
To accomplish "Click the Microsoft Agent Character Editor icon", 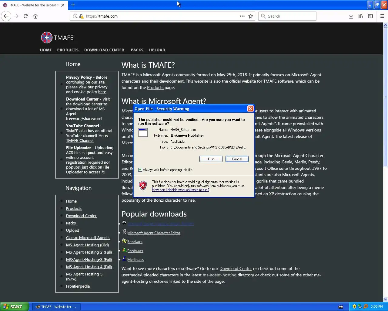I will coord(124,232).
